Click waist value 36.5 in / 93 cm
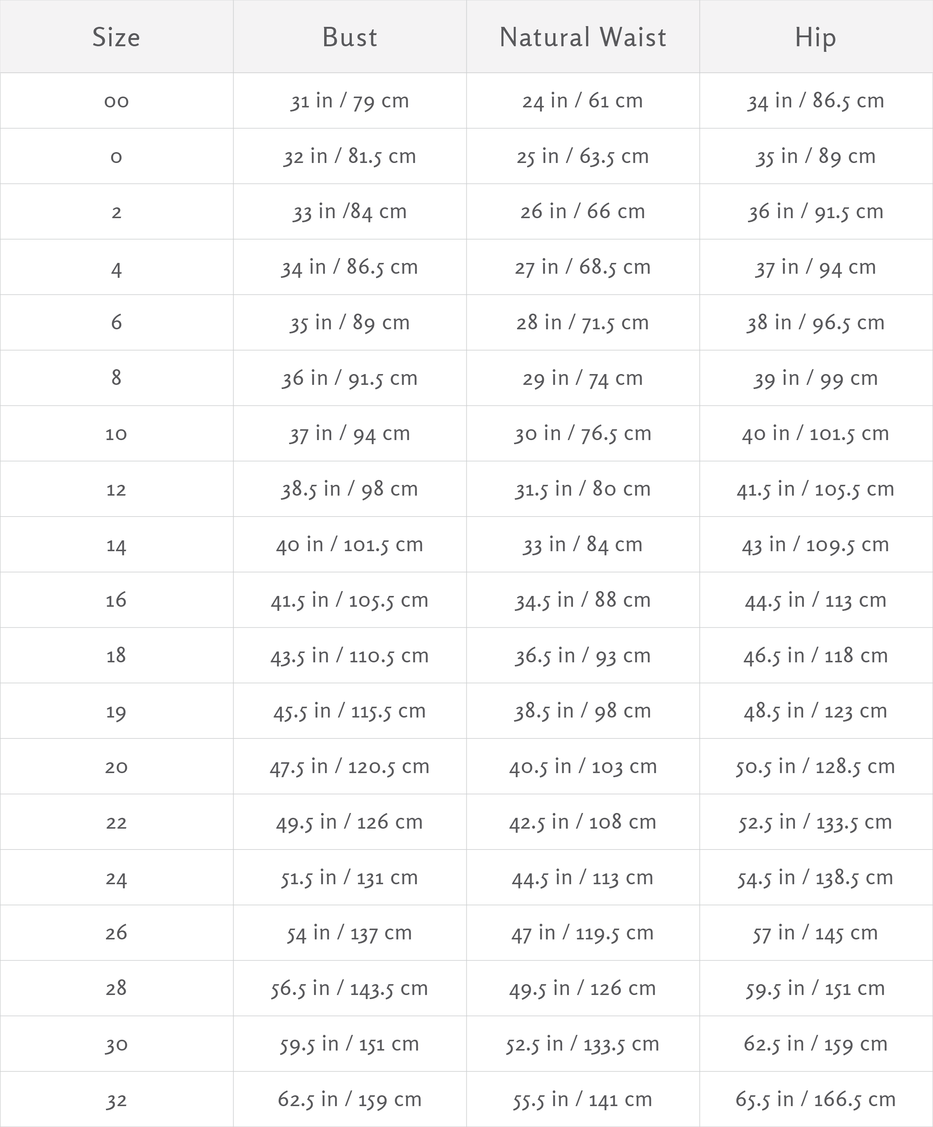Image resolution: width=933 pixels, height=1127 pixels. tap(582, 655)
